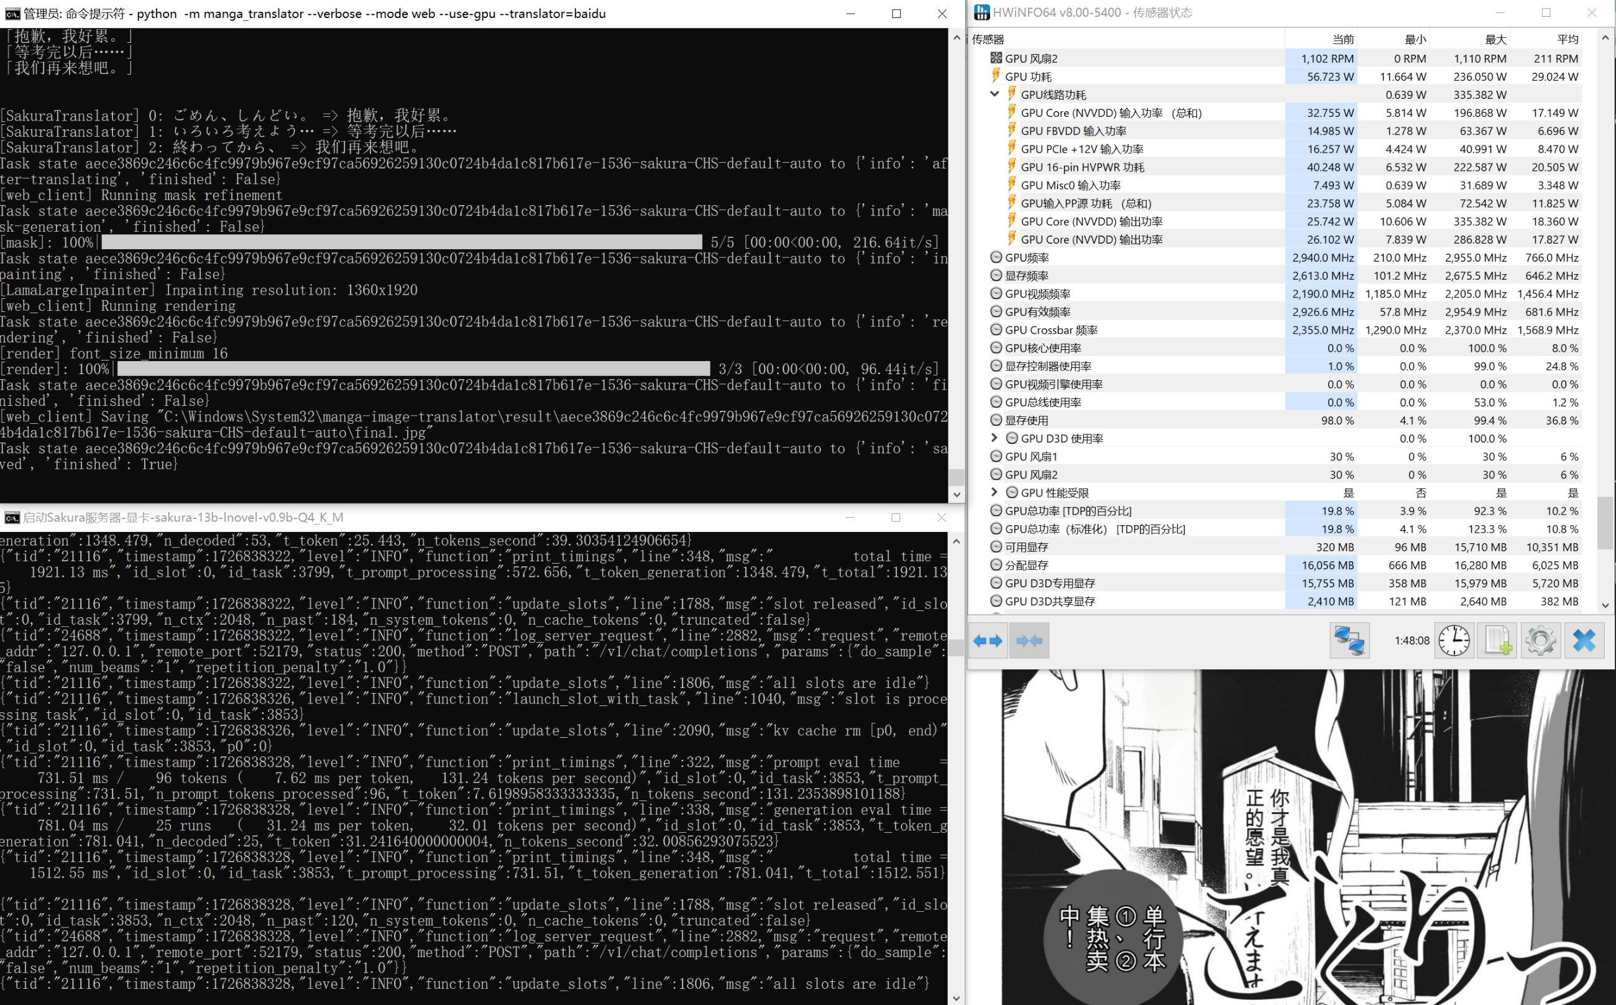Click the cmd icon in Sakura server window title bar
Viewport: 1616px width, 1005px height.
click(x=11, y=518)
